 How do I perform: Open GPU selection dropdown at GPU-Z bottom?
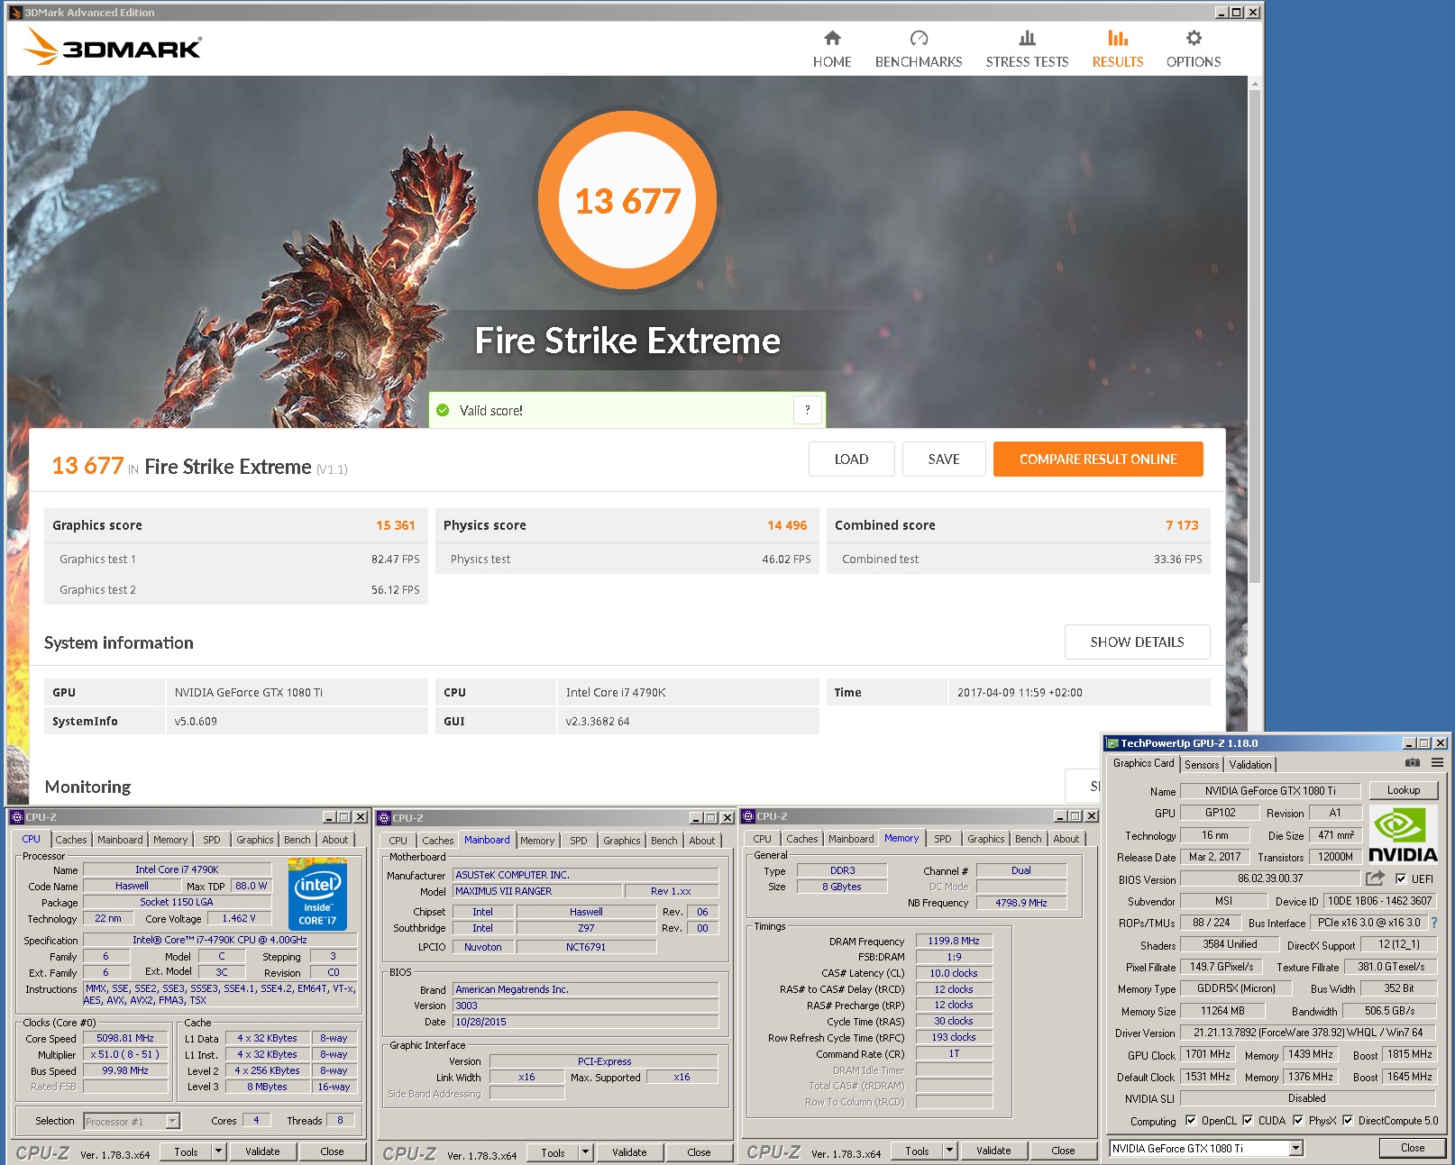click(x=1296, y=1148)
